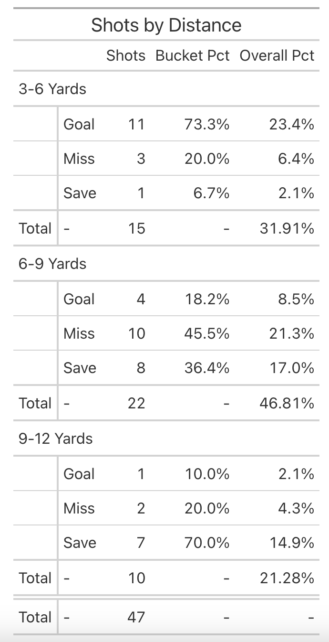The width and height of the screenshot is (329, 642).
Task: Select the Bucket Pct column header
Action: (x=193, y=55)
